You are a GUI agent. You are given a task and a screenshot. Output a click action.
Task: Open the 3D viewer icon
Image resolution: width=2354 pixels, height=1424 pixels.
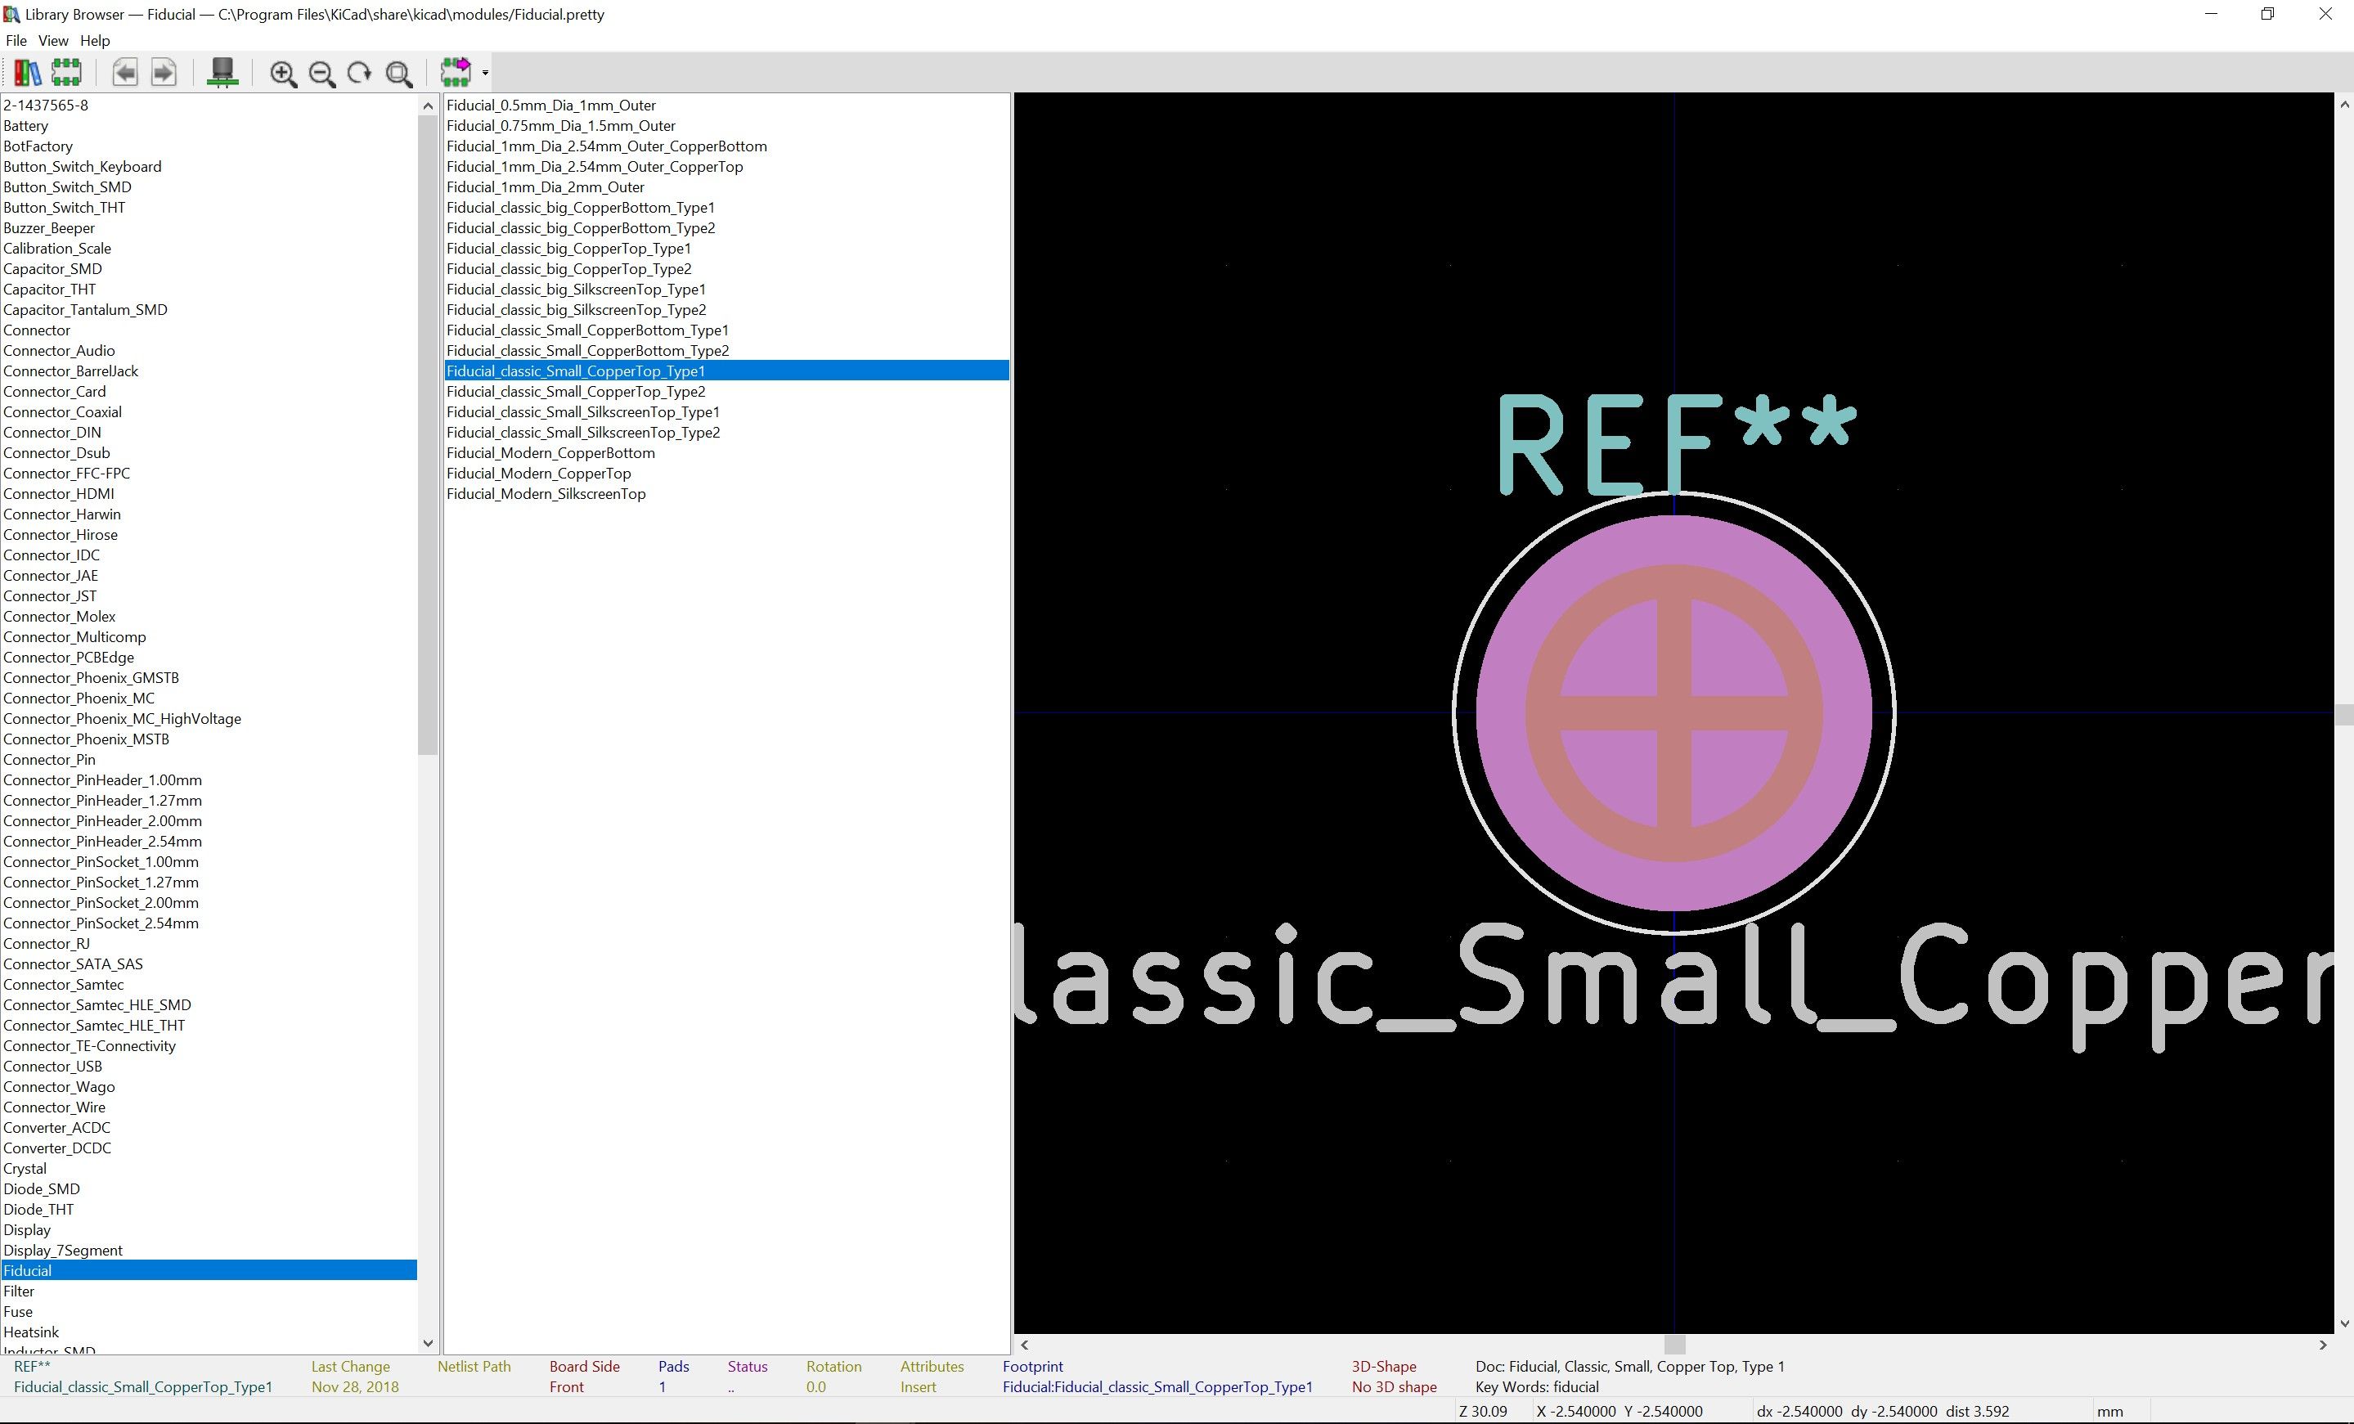(222, 73)
